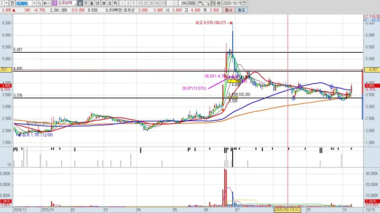Choose the 5 interval button
The width and height of the screenshot is (380, 213).
[134, 3]
